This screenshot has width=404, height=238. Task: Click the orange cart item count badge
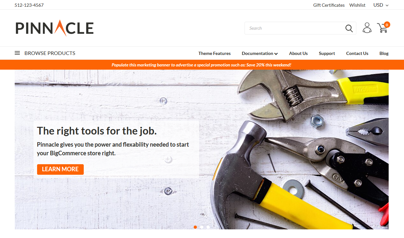[386, 24]
